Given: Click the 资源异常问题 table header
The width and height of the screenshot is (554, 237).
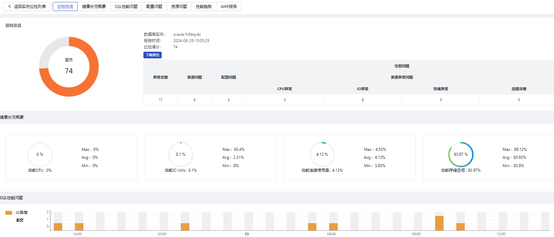Looking at the screenshot, I should click(x=402, y=77).
